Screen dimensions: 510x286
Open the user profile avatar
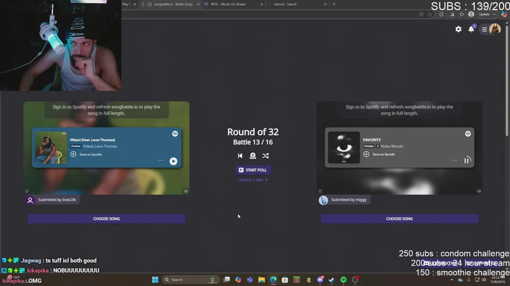coord(495,29)
